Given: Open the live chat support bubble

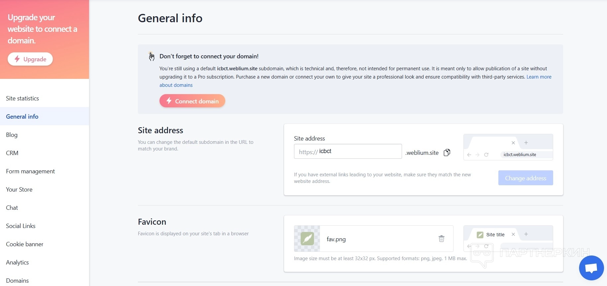Looking at the screenshot, I should [x=591, y=268].
